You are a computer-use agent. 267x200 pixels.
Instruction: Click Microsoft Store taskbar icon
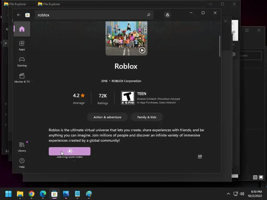click(x=54, y=194)
